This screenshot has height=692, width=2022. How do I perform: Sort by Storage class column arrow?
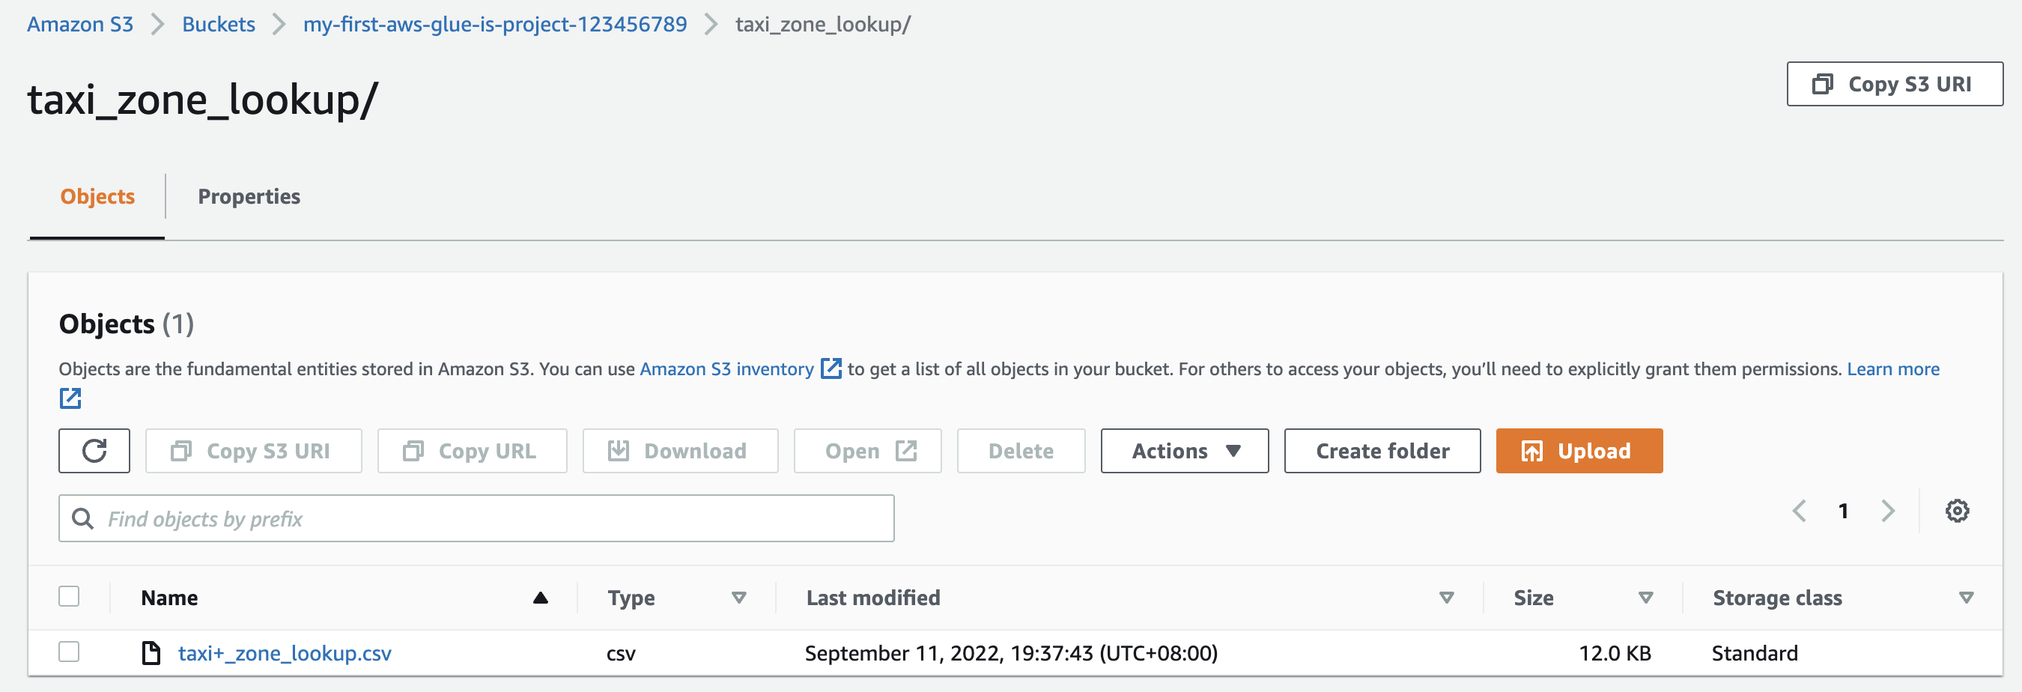pos(1967,598)
